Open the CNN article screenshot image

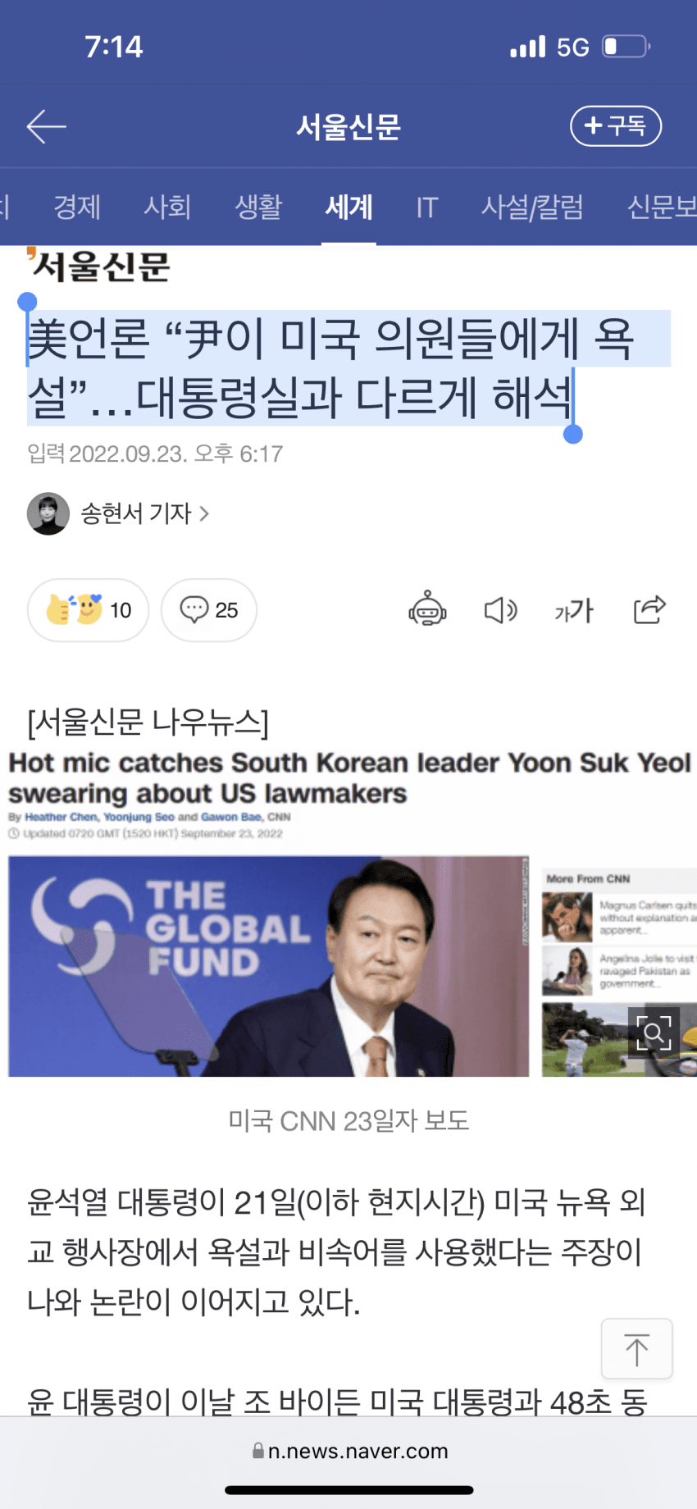pos(348,912)
